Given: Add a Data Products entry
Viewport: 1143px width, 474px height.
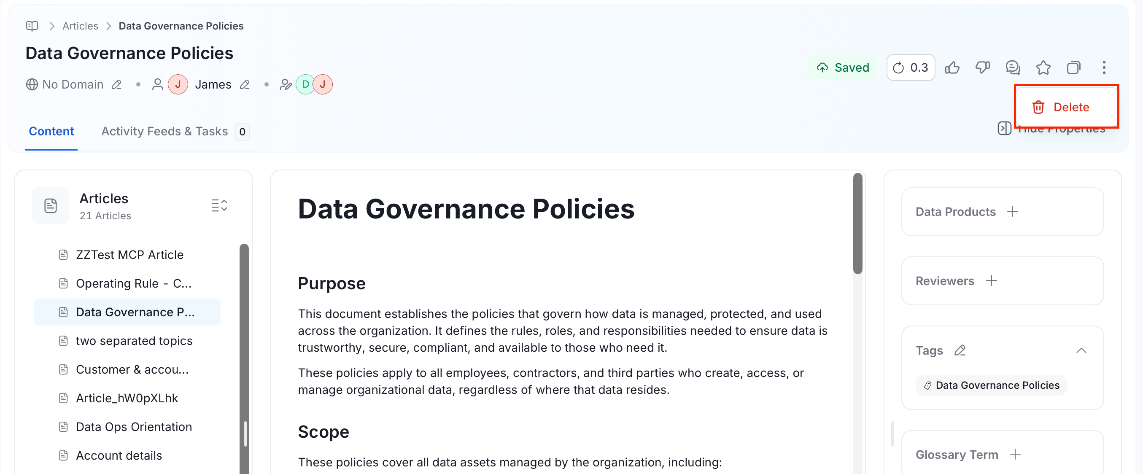Looking at the screenshot, I should (x=1013, y=212).
